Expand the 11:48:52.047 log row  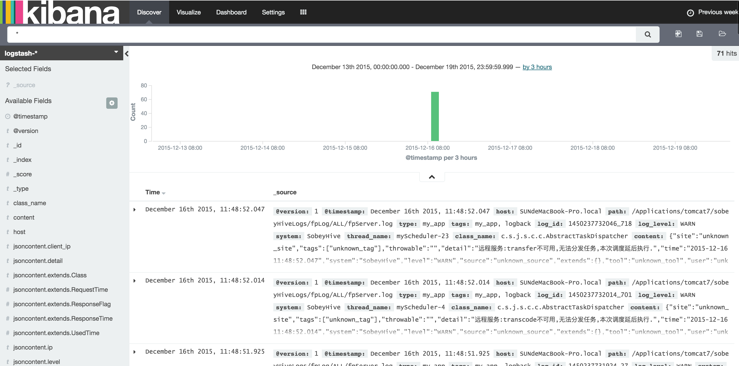pos(135,210)
